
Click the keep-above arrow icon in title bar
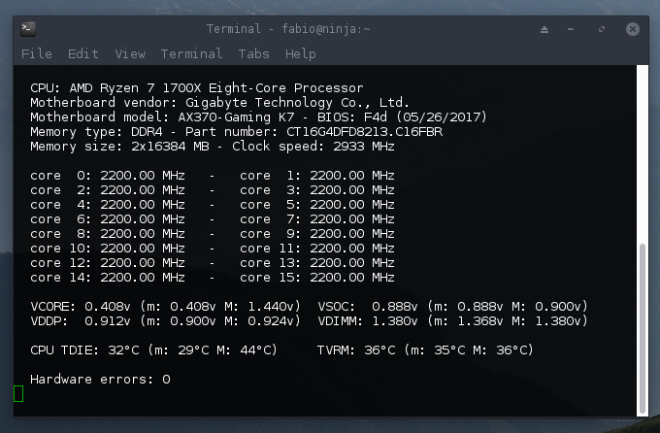pyautogui.click(x=544, y=29)
